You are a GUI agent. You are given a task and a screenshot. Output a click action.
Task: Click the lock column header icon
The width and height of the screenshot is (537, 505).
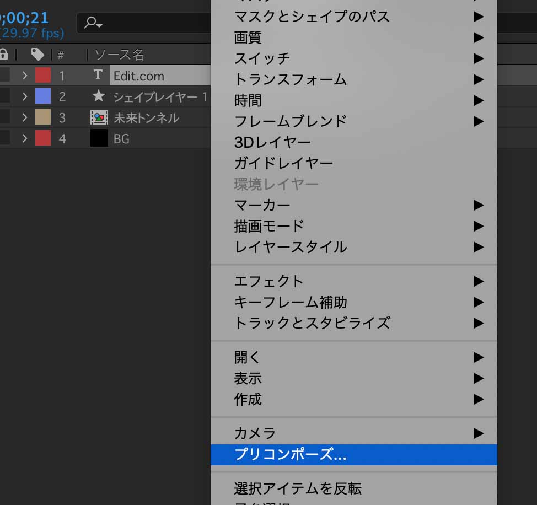coord(4,54)
